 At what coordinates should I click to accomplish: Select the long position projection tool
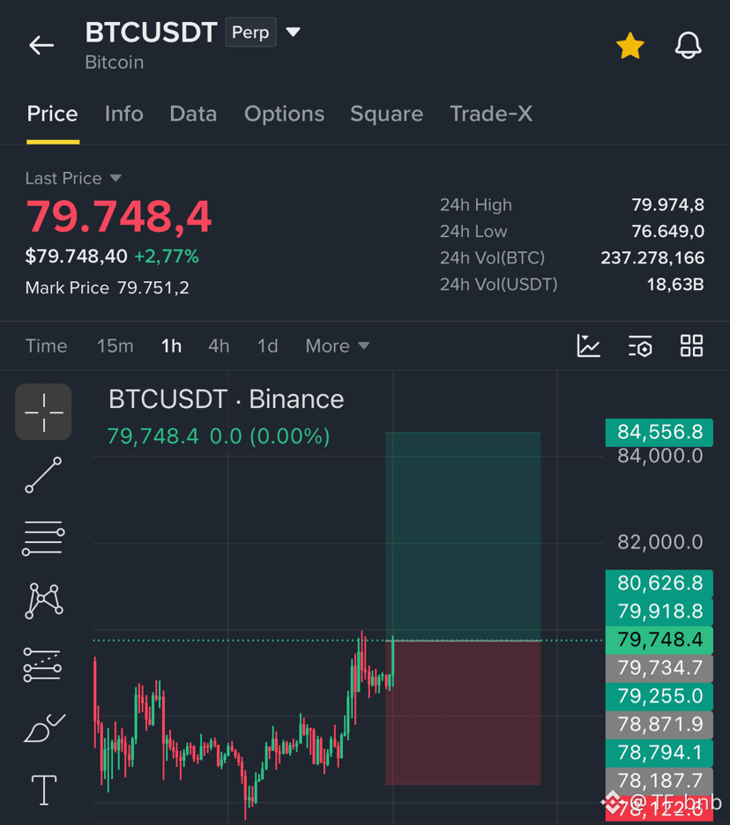coord(42,665)
